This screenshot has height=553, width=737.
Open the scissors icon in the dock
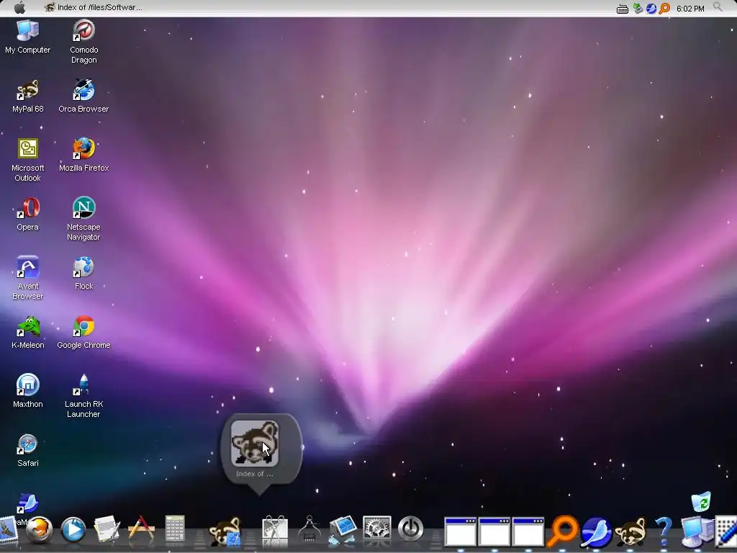point(275,530)
